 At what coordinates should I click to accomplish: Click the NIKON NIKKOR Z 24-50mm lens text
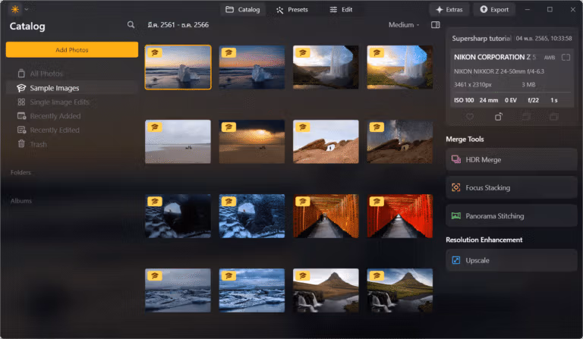(x=499, y=71)
